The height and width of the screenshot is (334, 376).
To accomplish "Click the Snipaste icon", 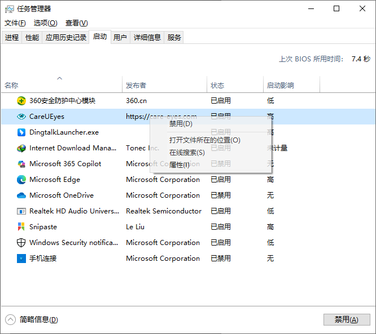I will pyautogui.click(x=21, y=227).
